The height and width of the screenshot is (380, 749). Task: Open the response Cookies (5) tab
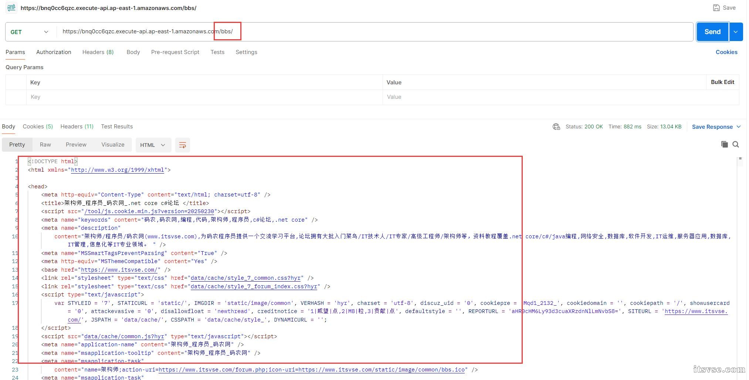(38, 127)
